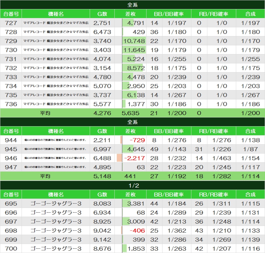Select the 差枚 value 5,224
The image size is (265, 253).
[136, 59]
